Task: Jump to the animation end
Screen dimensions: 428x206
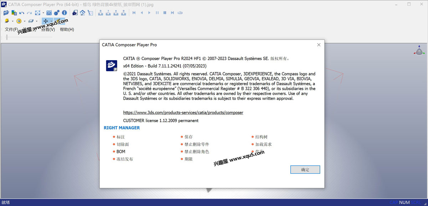Action: 172,13
